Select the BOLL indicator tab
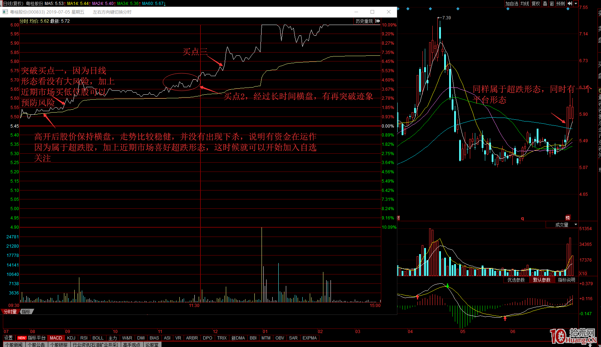601x347 pixels. point(98,338)
